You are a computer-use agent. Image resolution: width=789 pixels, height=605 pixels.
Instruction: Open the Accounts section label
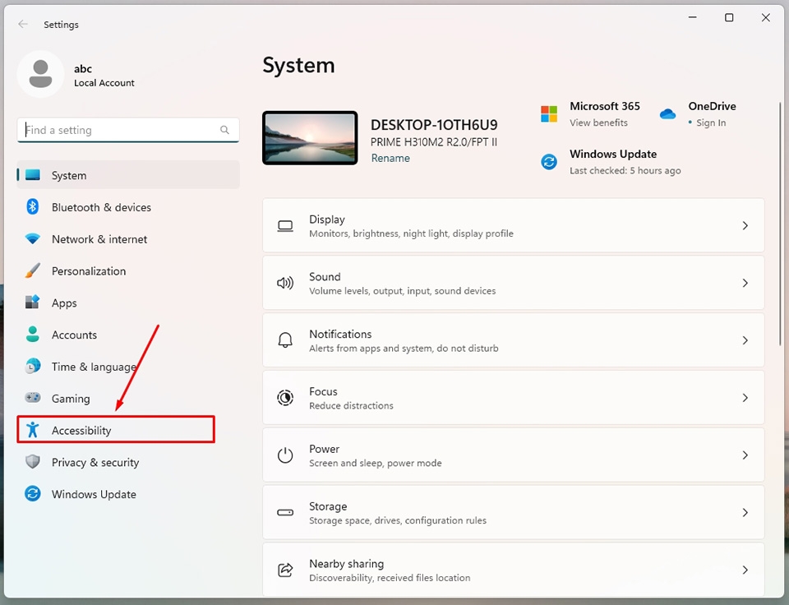tap(74, 335)
